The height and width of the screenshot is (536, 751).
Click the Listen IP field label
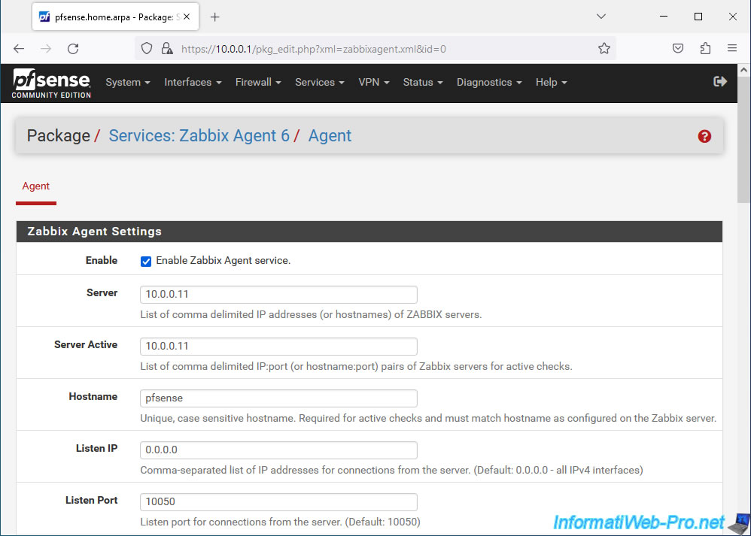click(x=97, y=449)
